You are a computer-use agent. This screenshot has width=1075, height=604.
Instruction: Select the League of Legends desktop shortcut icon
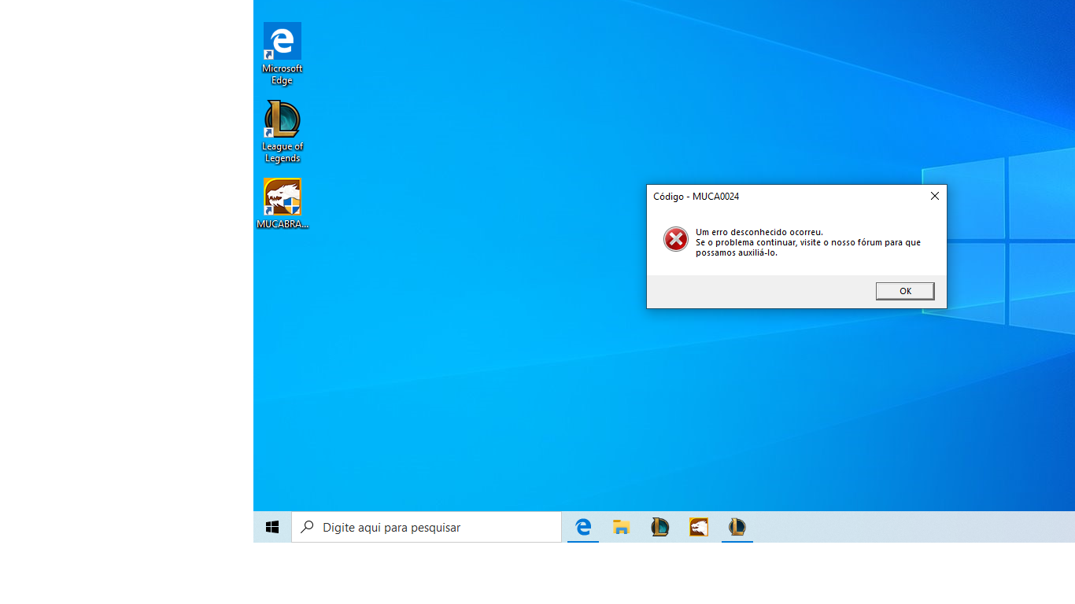click(282, 120)
